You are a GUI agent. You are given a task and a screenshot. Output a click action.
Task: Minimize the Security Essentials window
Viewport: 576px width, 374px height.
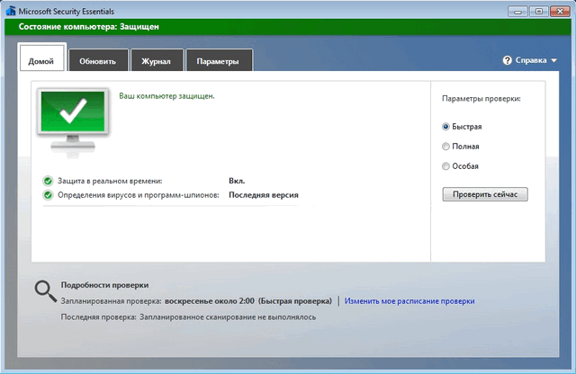coord(516,11)
